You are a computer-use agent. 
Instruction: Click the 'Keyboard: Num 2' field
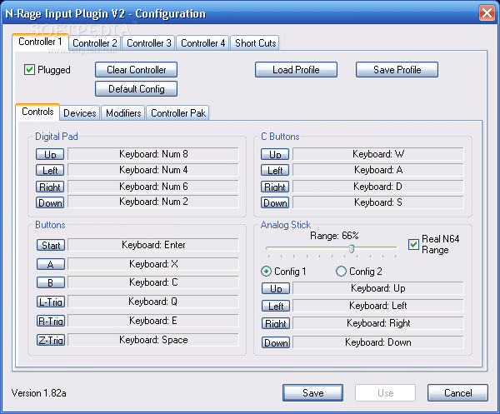tap(153, 202)
